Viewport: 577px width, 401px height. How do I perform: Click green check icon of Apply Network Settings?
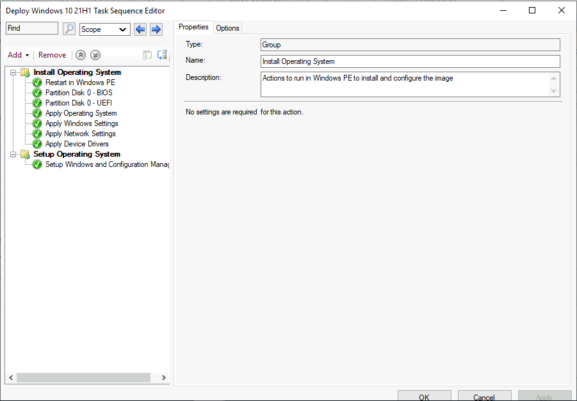pos(37,134)
